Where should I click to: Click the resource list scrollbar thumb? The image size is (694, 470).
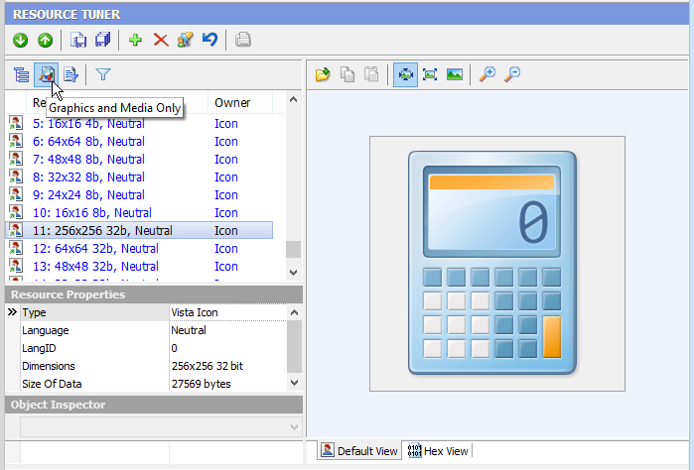pos(293,249)
